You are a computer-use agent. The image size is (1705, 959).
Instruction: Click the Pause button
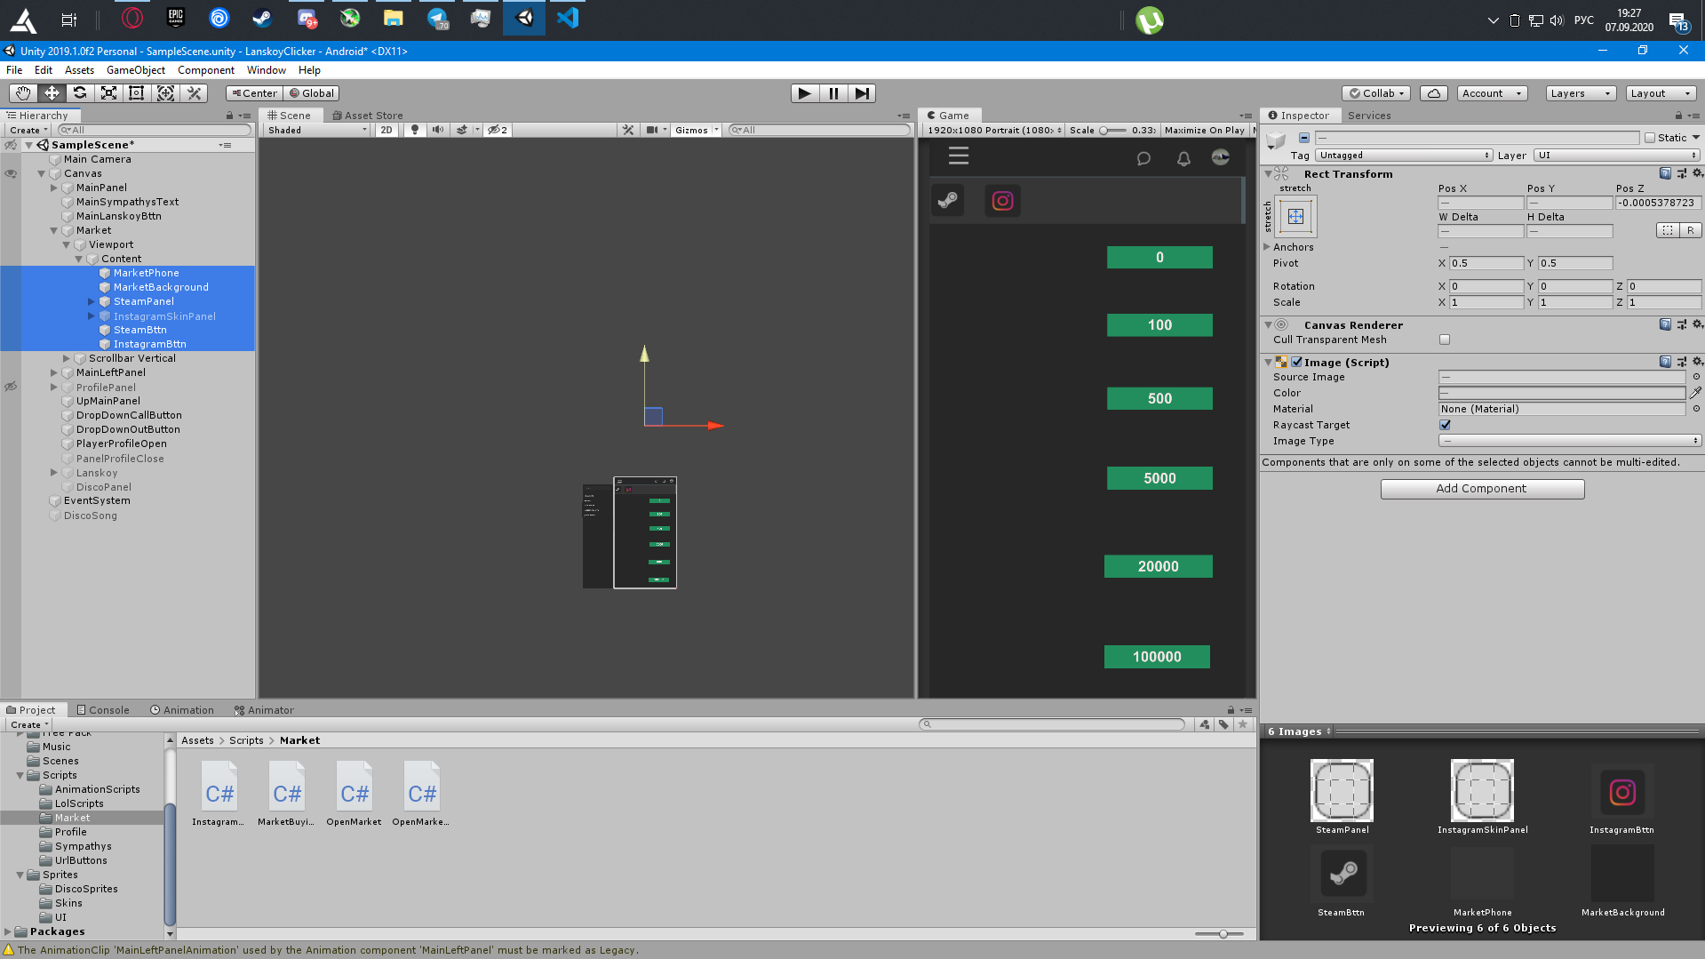(x=833, y=93)
